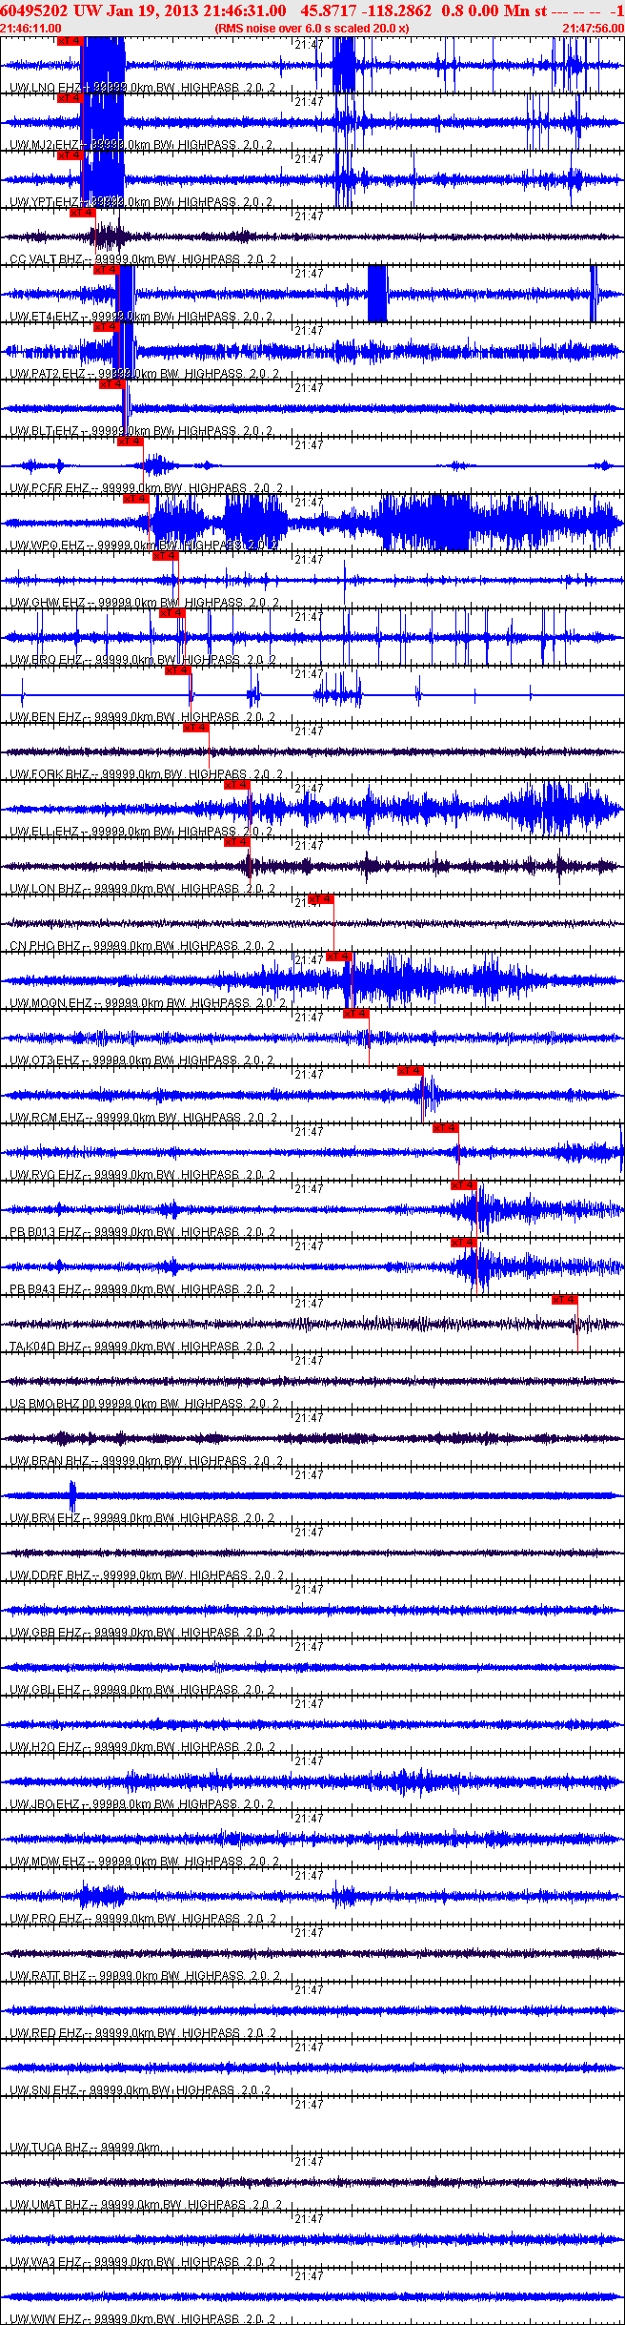625x2325 pixels.
Task: Select the UW.BRV EHZ noise burst waveform
Action: click(x=72, y=1495)
